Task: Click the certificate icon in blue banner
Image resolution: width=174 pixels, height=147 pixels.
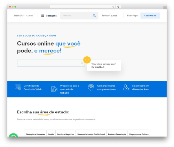Action: [18, 87]
